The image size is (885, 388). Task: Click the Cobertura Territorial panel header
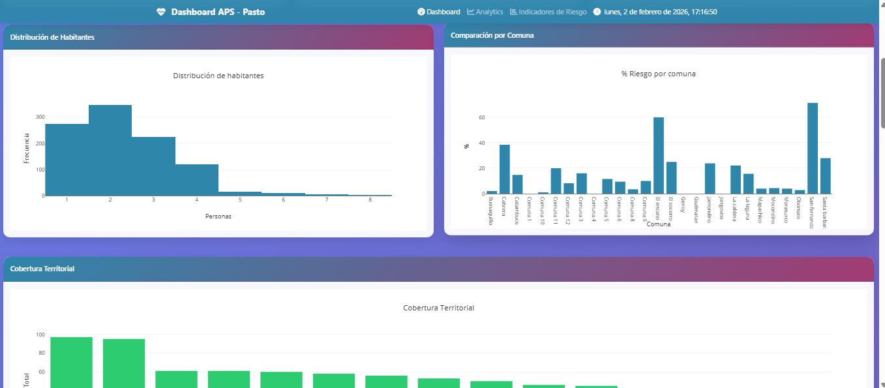click(438, 269)
